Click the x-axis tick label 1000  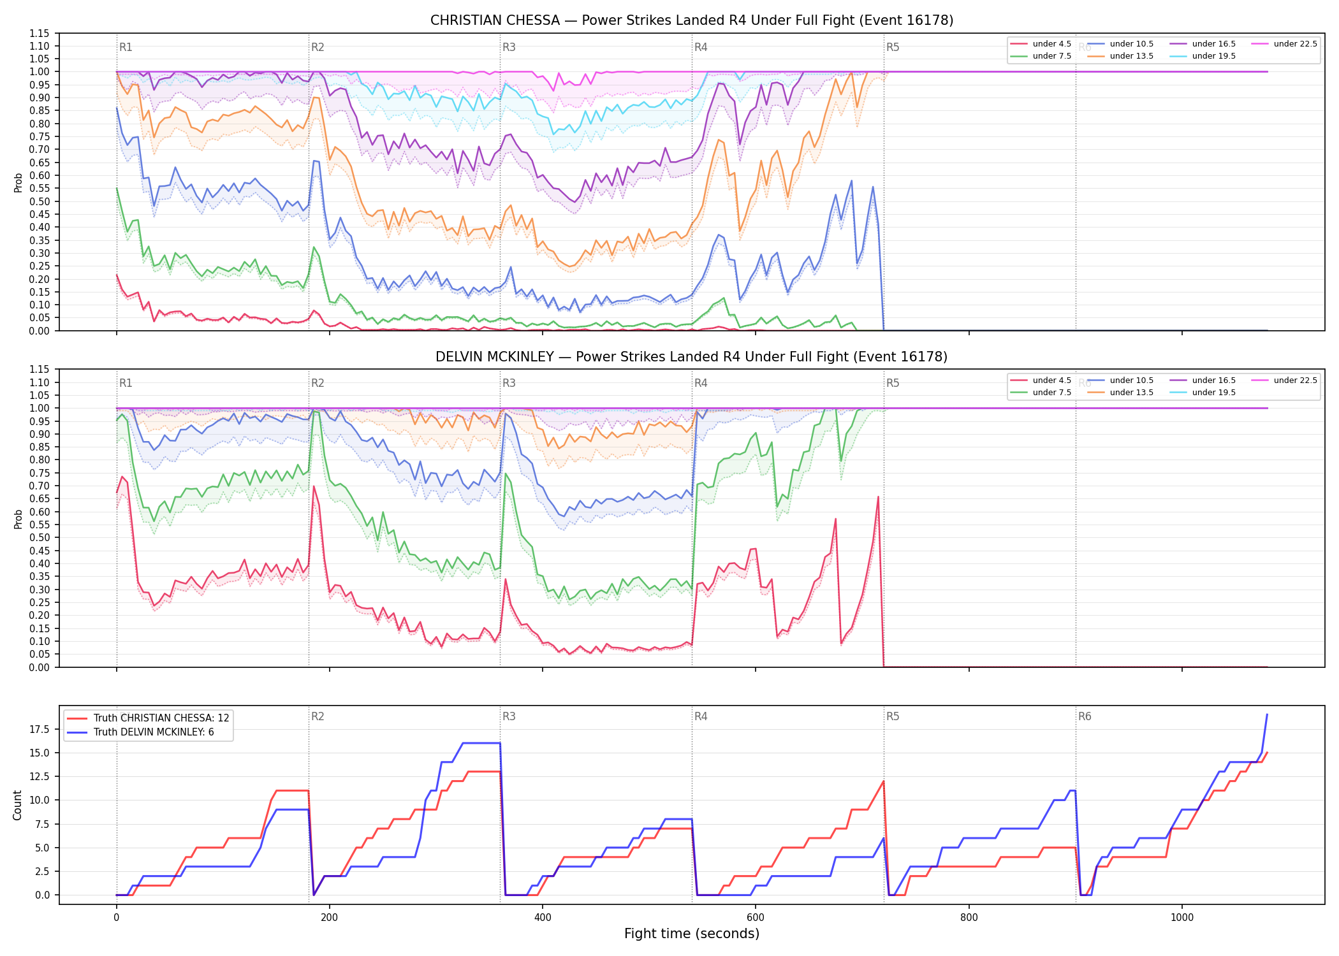click(x=1182, y=918)
